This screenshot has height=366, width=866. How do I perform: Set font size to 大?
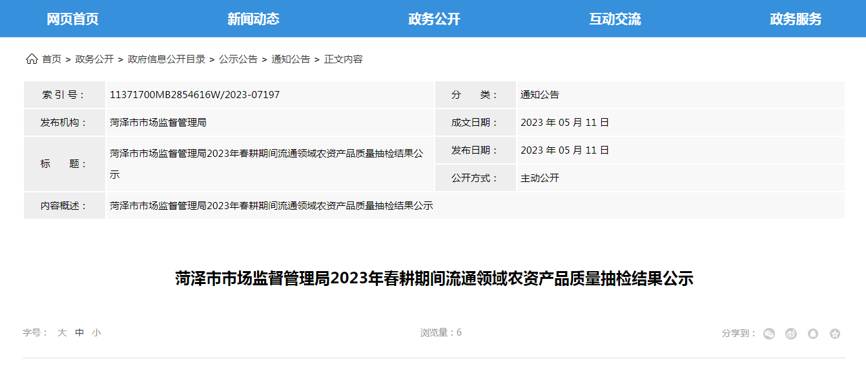point(62,333)
